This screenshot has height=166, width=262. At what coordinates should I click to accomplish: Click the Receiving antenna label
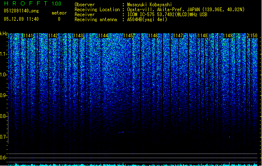tap(96, 20)
